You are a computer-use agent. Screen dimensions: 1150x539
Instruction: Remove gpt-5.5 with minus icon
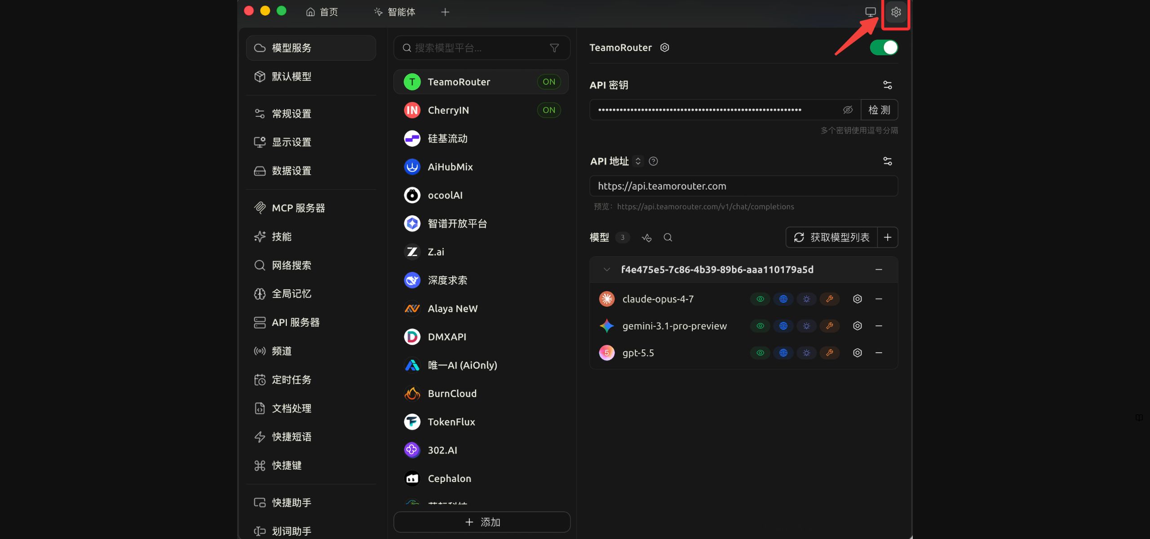[x=879, y=353]
